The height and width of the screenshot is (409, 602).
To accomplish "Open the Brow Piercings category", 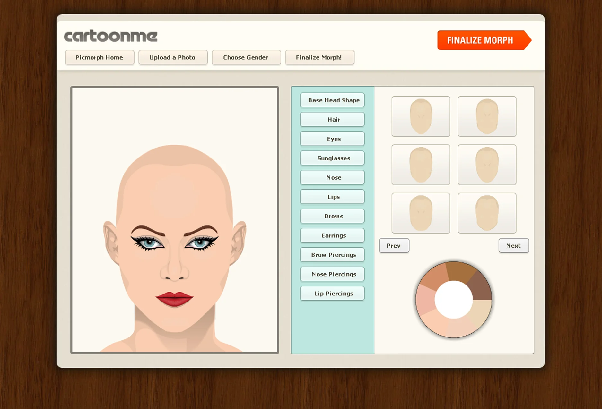I will click(332, 255).
